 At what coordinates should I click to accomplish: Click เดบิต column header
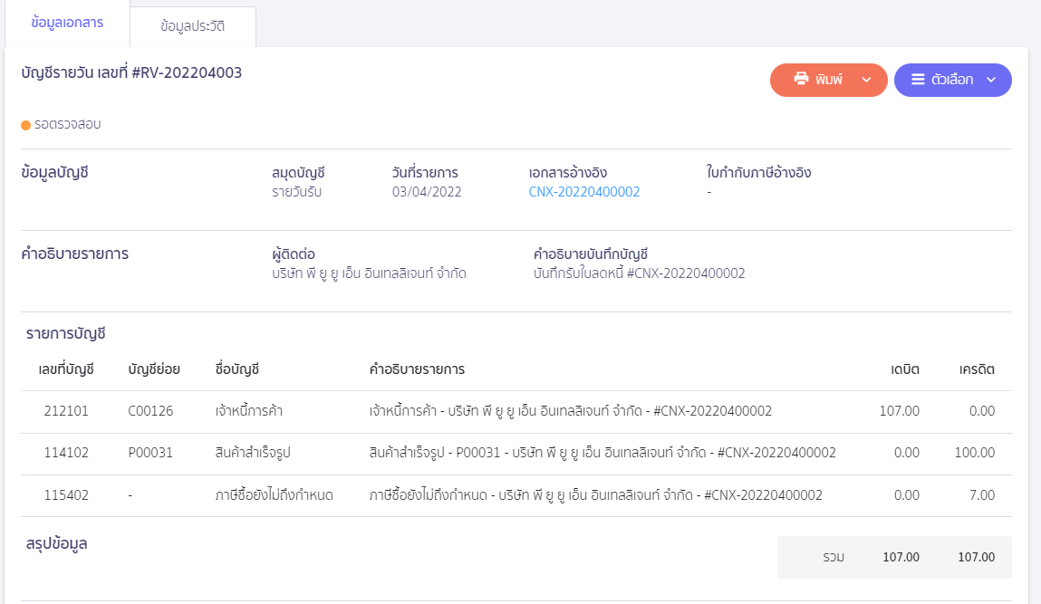(x=905, y=369)
